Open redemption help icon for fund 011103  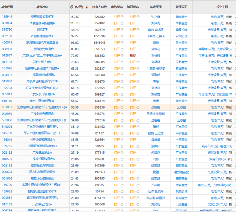pos(138,62)
